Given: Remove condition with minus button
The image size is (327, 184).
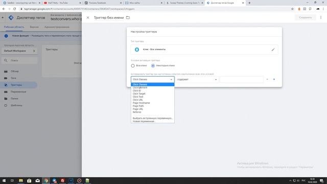Looking at the screenshot, I should (x=267, y=79).
